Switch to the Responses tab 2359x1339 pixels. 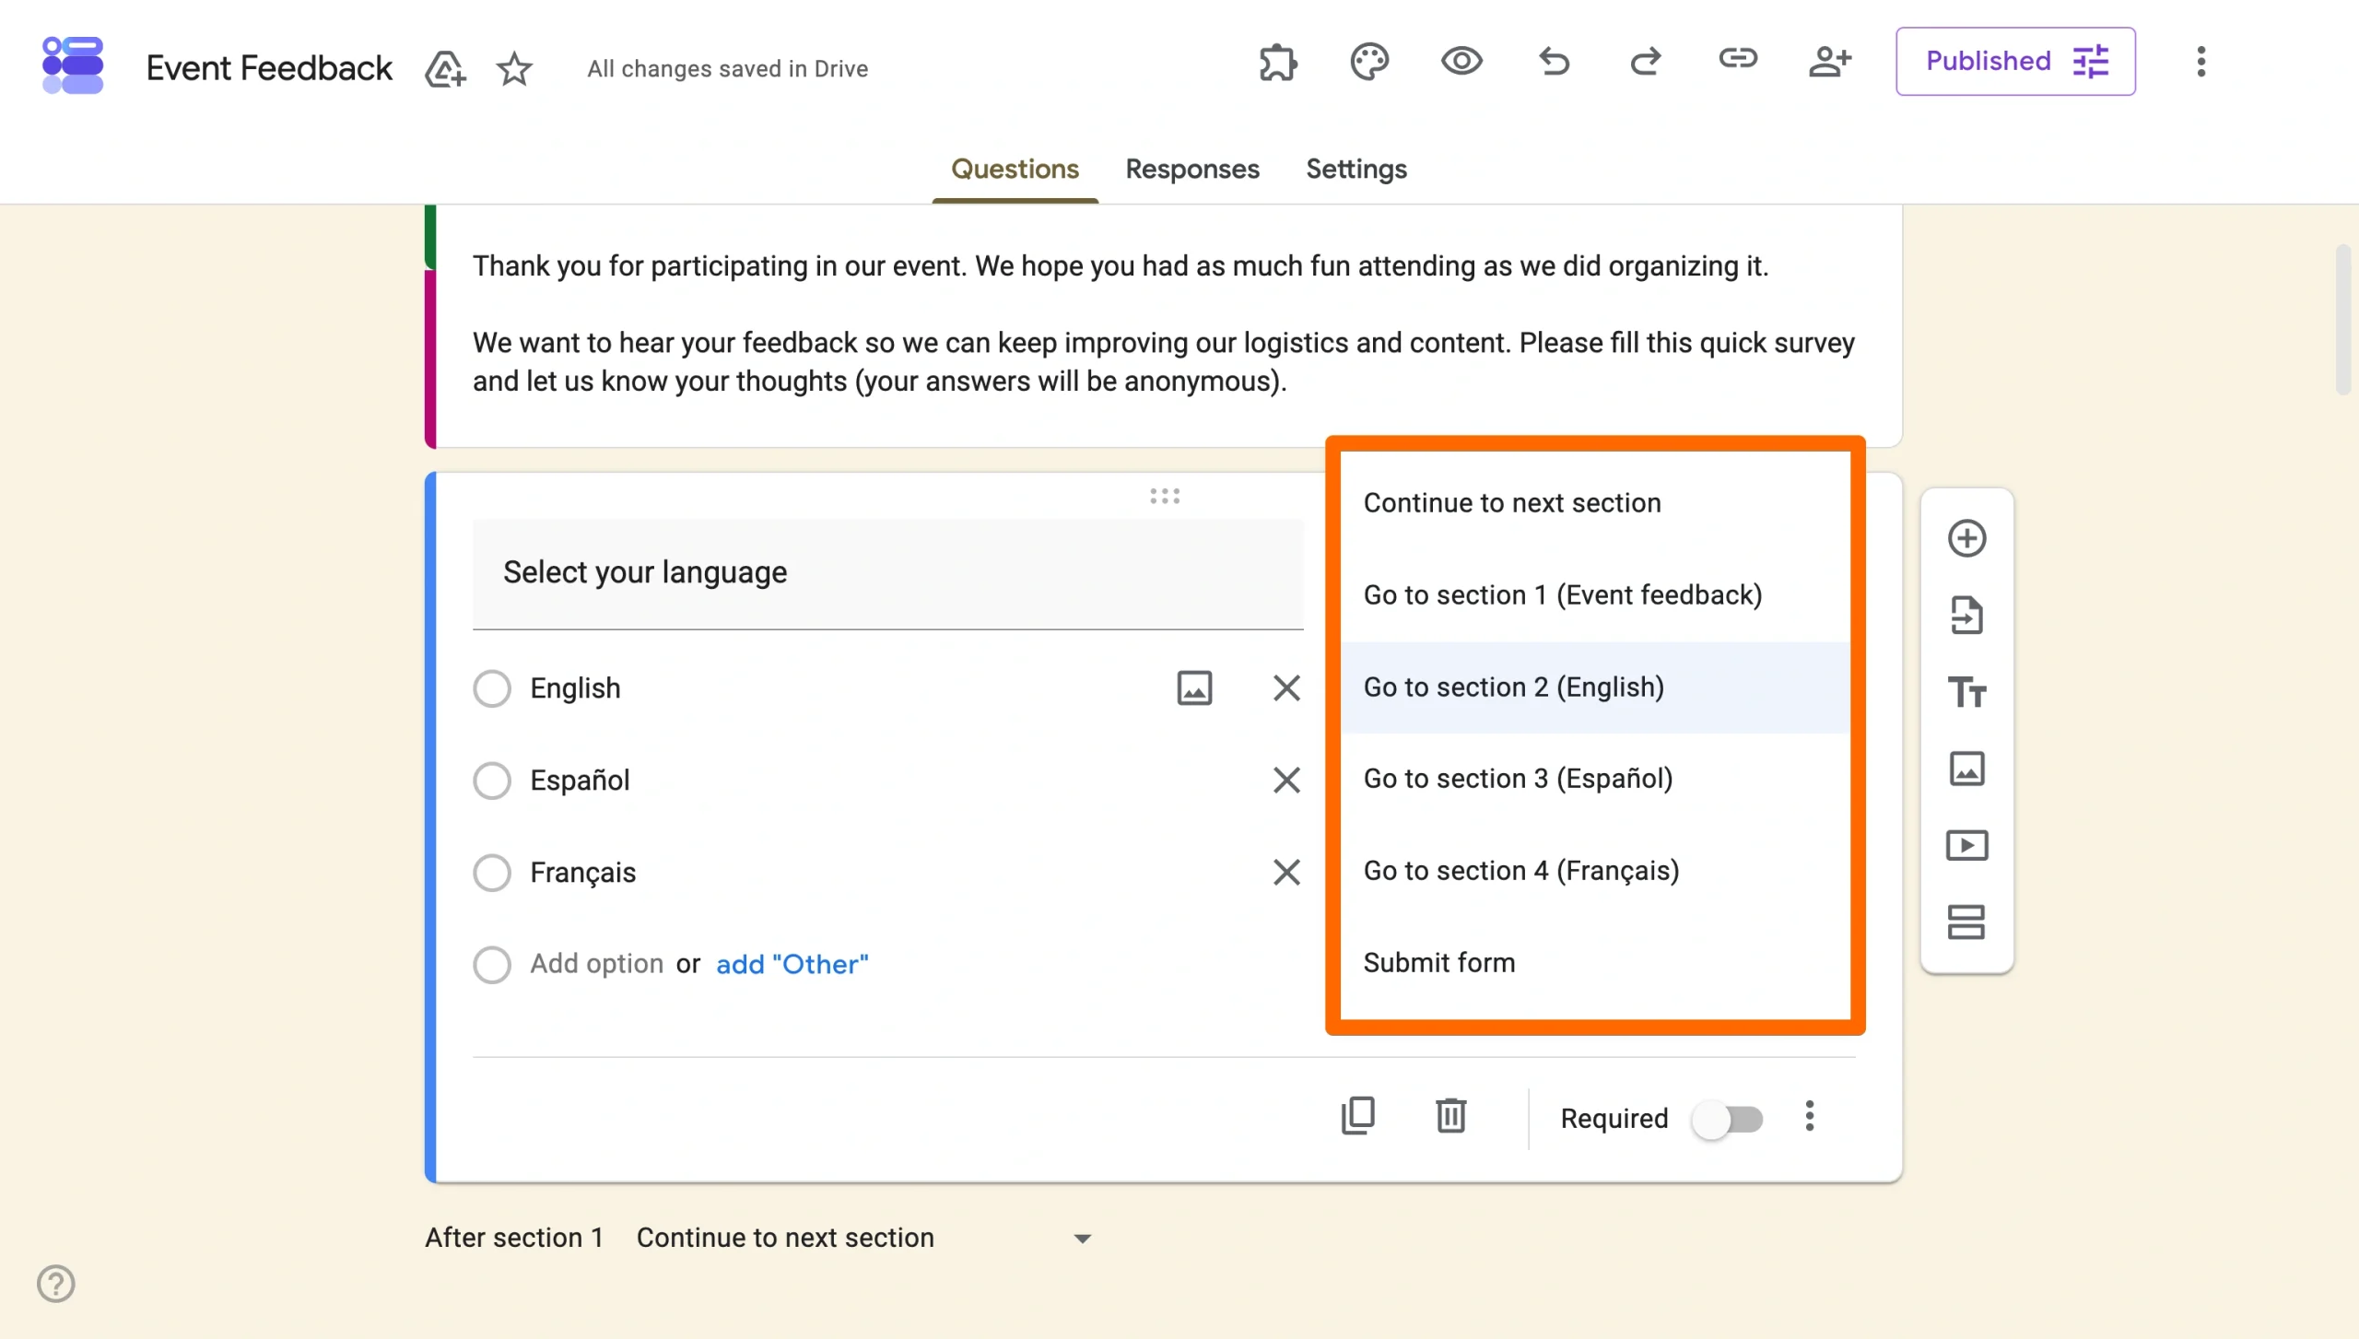pos(1191,170)
